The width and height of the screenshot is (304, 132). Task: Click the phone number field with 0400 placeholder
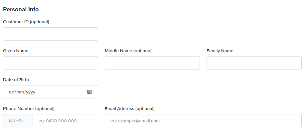[65, 121]
